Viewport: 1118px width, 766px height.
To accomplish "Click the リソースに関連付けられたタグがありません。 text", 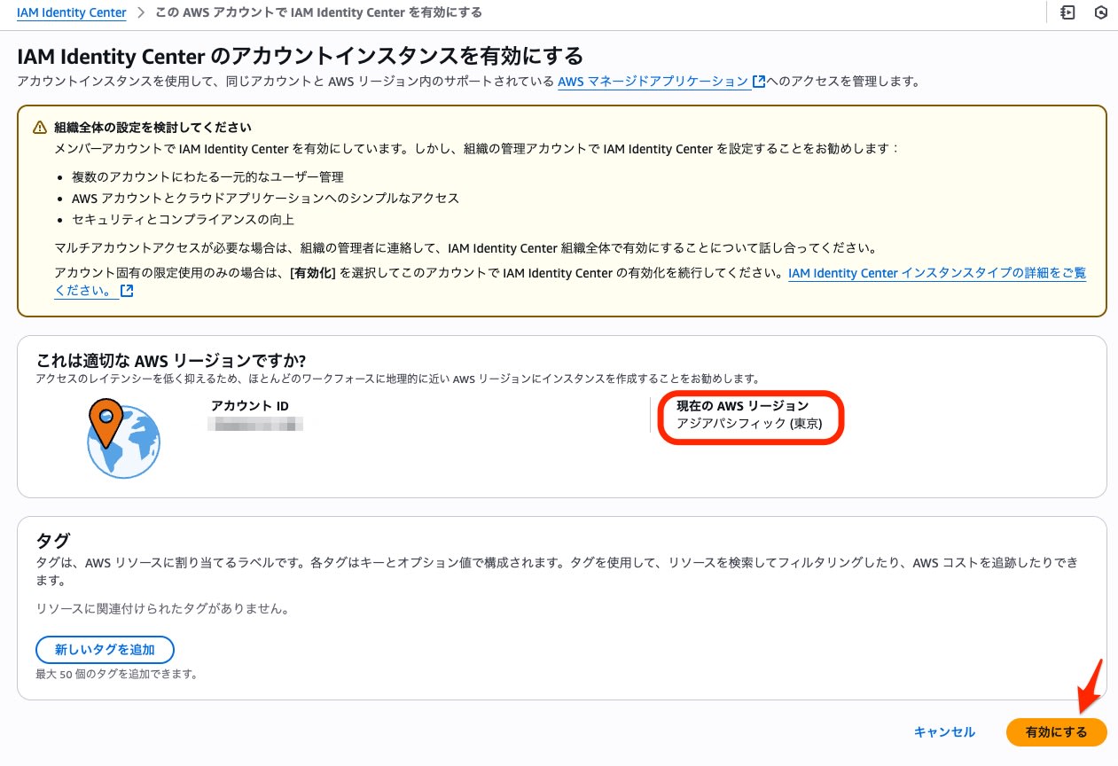I will (x=162, y=609).
